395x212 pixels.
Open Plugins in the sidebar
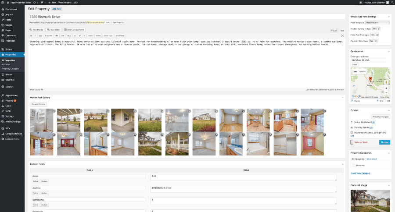tap(9, 101)
